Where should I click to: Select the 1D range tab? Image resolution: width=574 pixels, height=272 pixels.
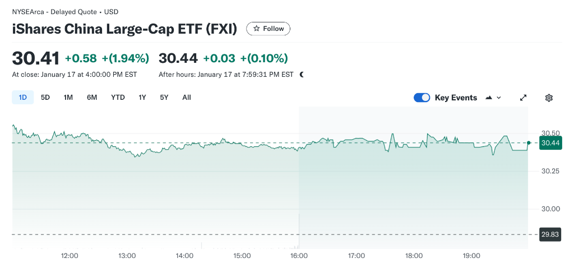point(23,98)
